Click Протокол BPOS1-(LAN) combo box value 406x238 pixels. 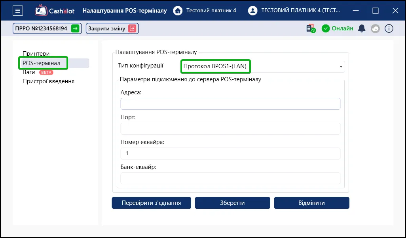pyautogui.click(x=215, y=67)
